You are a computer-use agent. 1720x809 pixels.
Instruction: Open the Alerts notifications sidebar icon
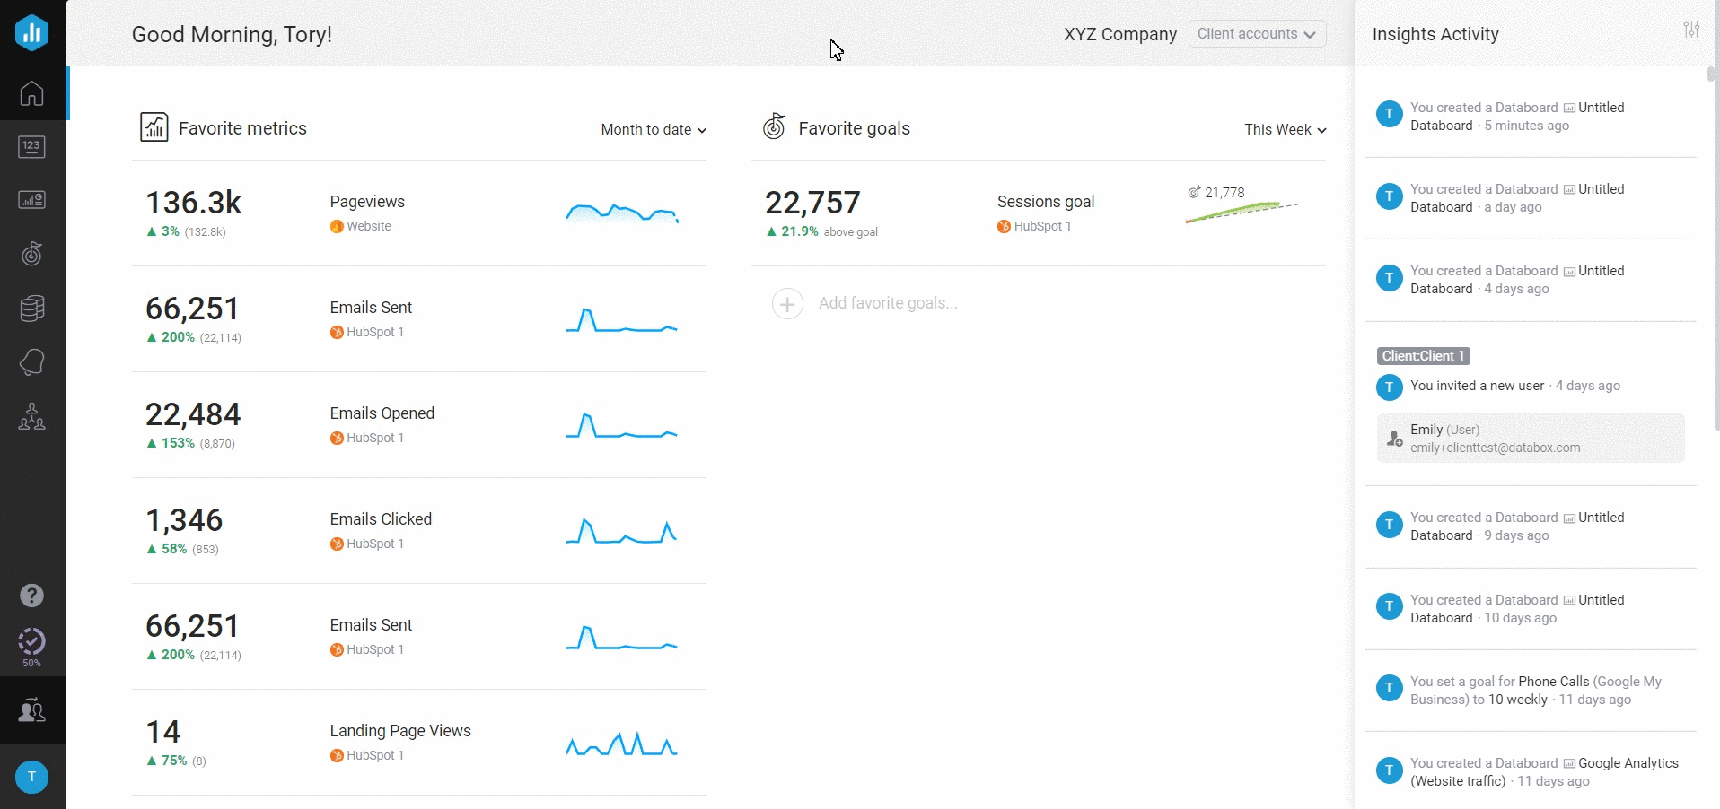pos(31,362)
